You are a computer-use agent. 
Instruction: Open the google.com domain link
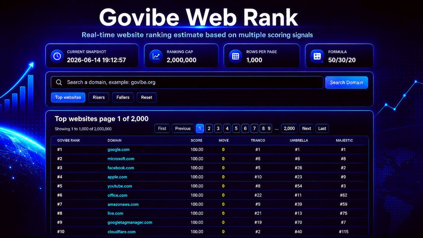118,149
